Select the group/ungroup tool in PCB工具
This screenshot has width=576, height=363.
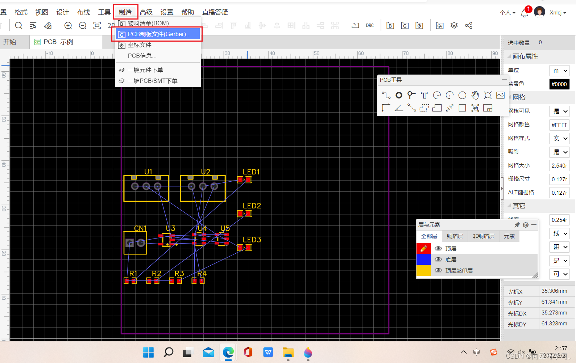[x=475, y=108]
